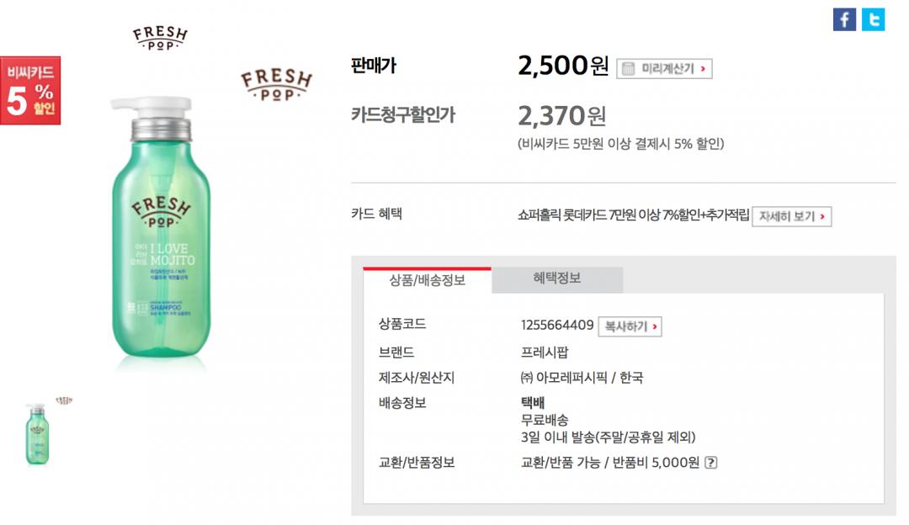Expand card benefits with 자세히 보기
Screen dimensions: 909x525
tap(791, 216)
